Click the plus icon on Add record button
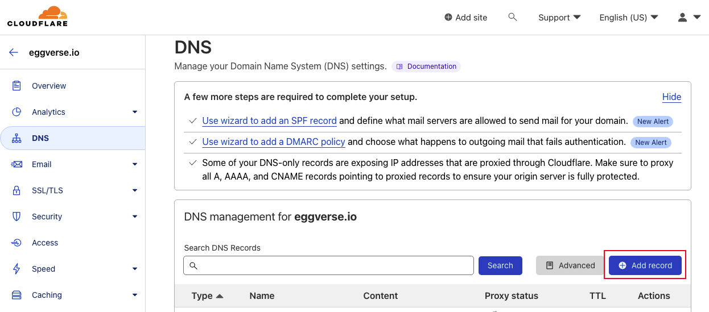The image size is (709, 312). tap(623, 265)
